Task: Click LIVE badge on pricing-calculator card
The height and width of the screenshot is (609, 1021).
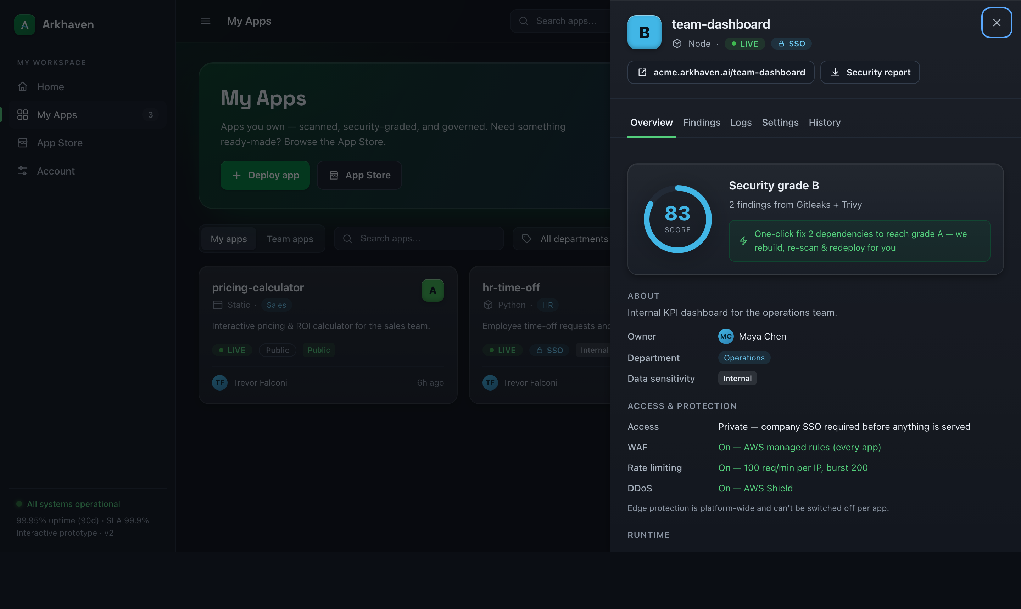Action: pyautogui.click(x=232, y=350)
